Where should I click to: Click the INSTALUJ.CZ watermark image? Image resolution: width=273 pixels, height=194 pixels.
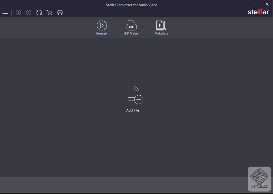coord(259,179)
